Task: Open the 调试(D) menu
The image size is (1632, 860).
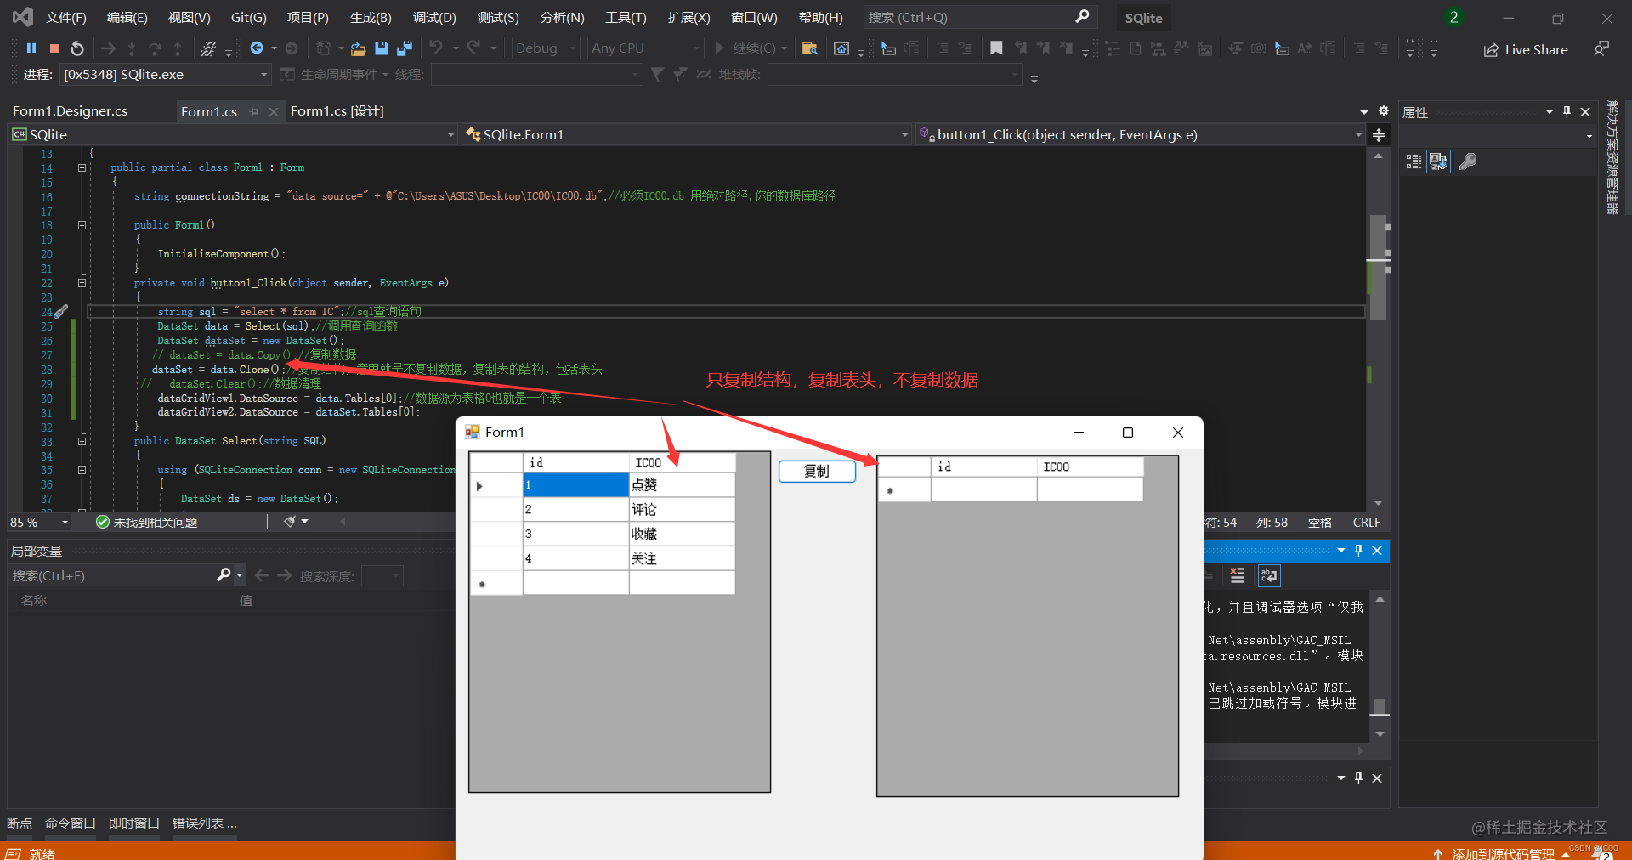Action: click(434, 17)
